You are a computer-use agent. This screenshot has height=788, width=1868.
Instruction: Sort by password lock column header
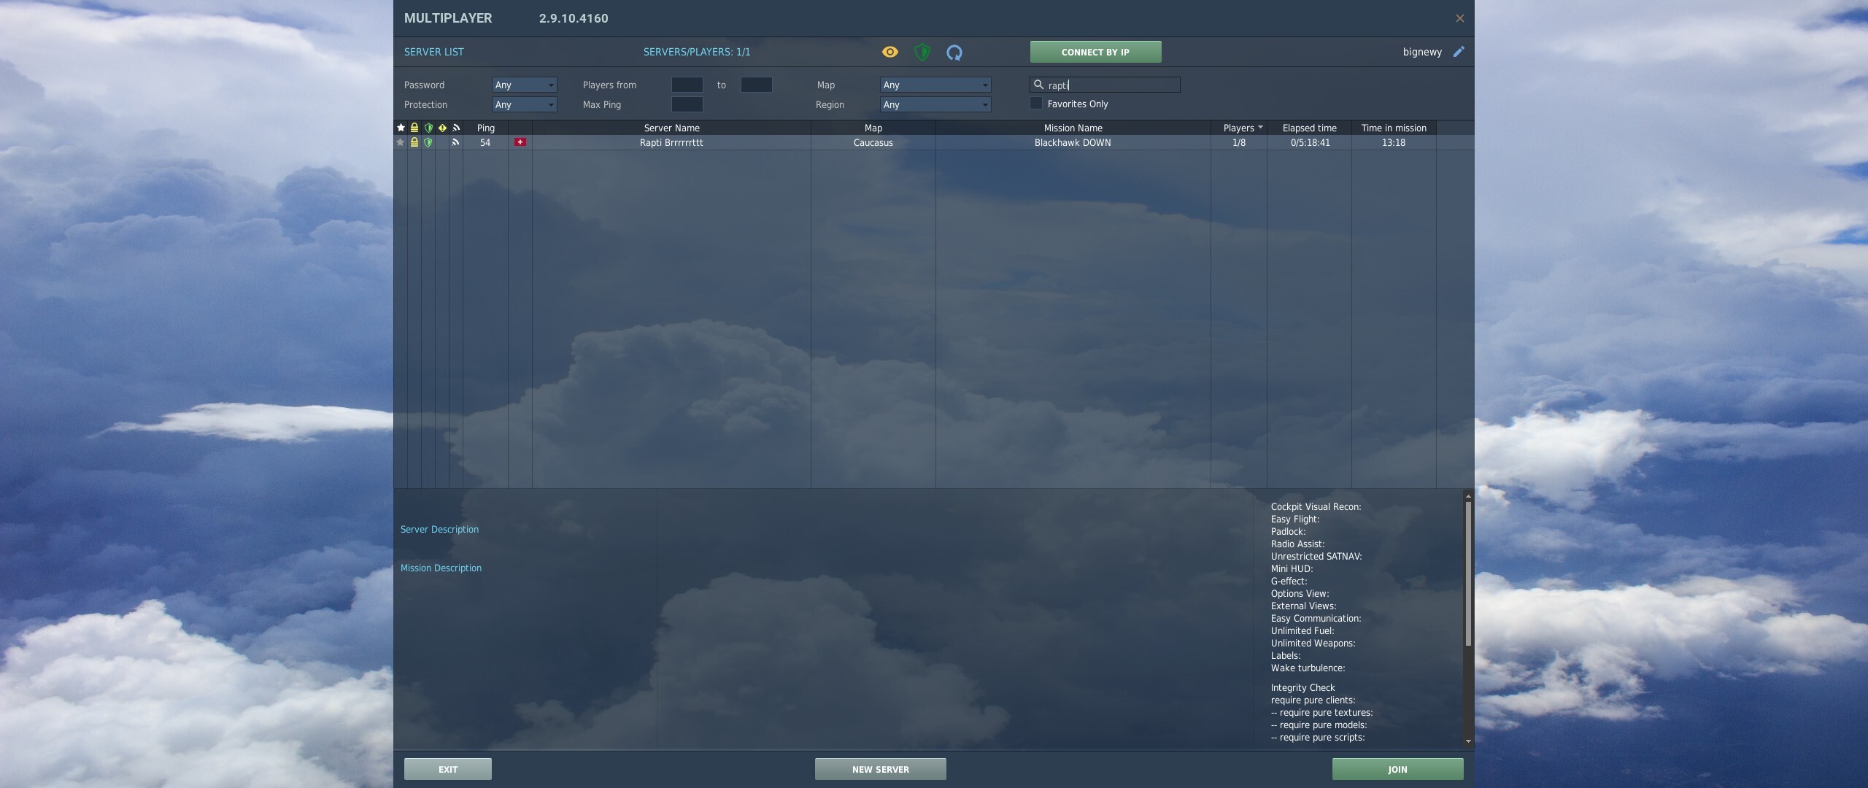click(x=414, y=128)
